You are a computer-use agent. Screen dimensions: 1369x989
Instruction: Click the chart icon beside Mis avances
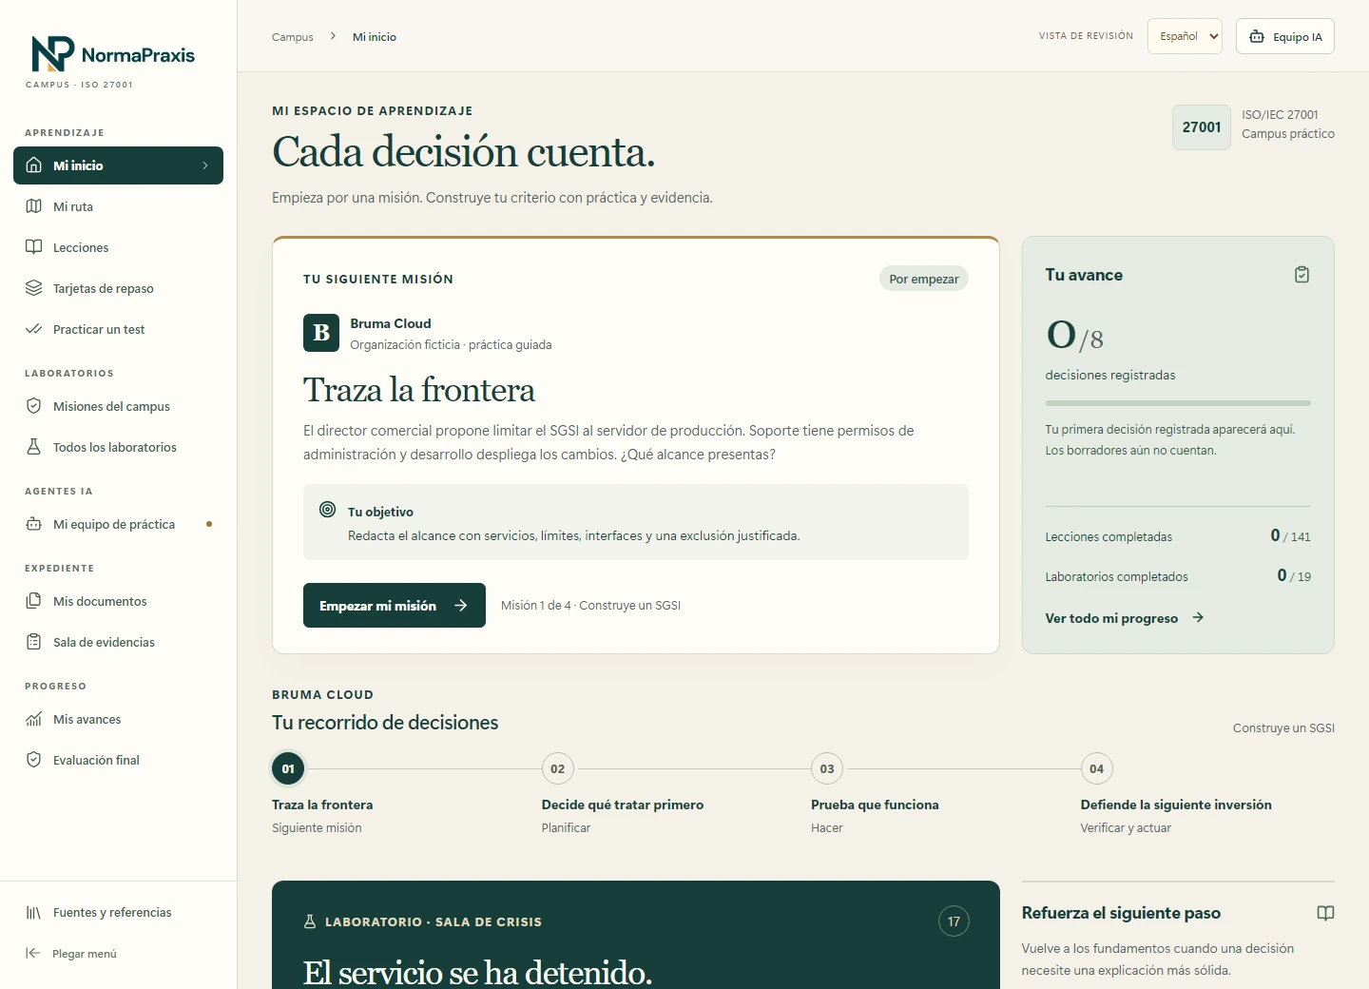pyautogui.click(x=34, y=719)
